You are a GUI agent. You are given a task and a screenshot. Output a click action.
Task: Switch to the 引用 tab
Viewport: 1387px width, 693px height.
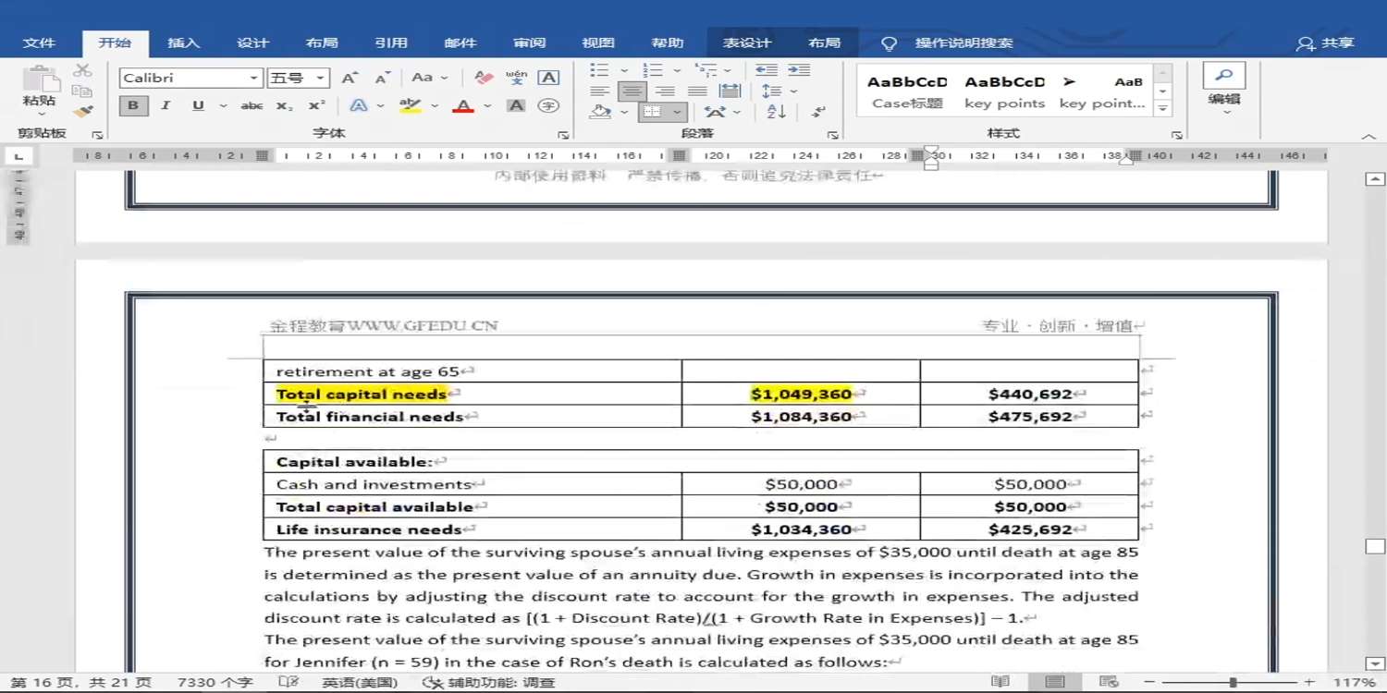[391, 43]
